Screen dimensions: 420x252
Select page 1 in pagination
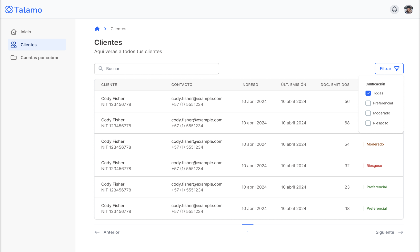pos(248,232)
